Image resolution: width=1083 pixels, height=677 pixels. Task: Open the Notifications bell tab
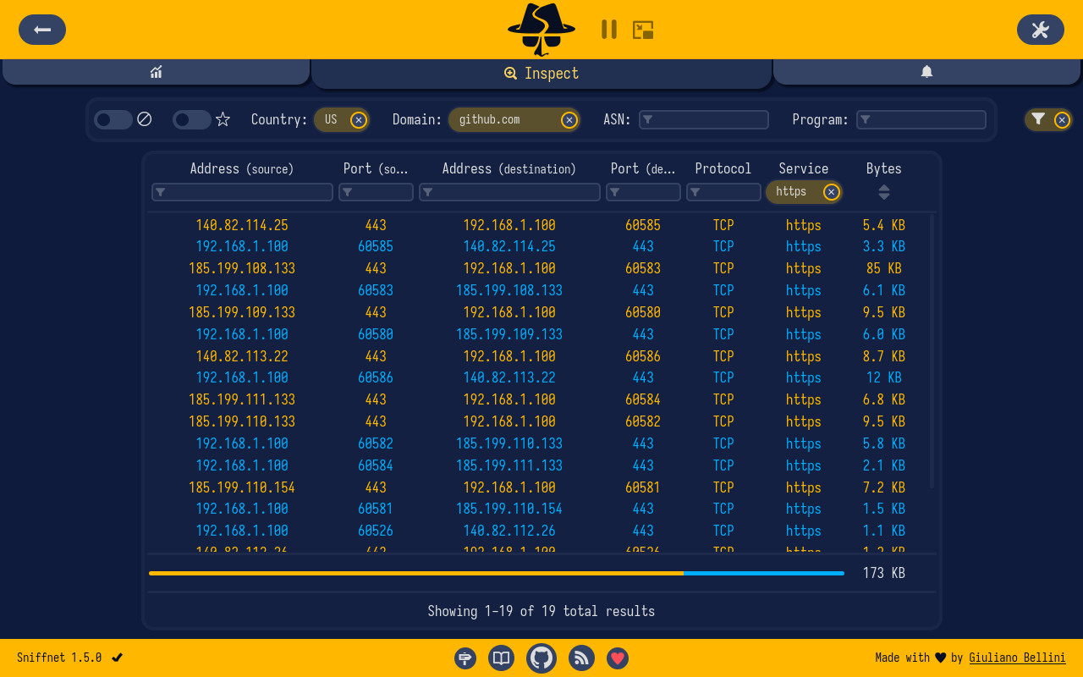(x=926, y=72)
